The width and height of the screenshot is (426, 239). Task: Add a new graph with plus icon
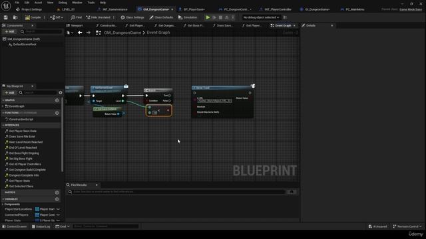57,100
